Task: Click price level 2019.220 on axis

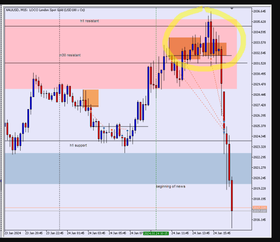Action: click(259, 188)
